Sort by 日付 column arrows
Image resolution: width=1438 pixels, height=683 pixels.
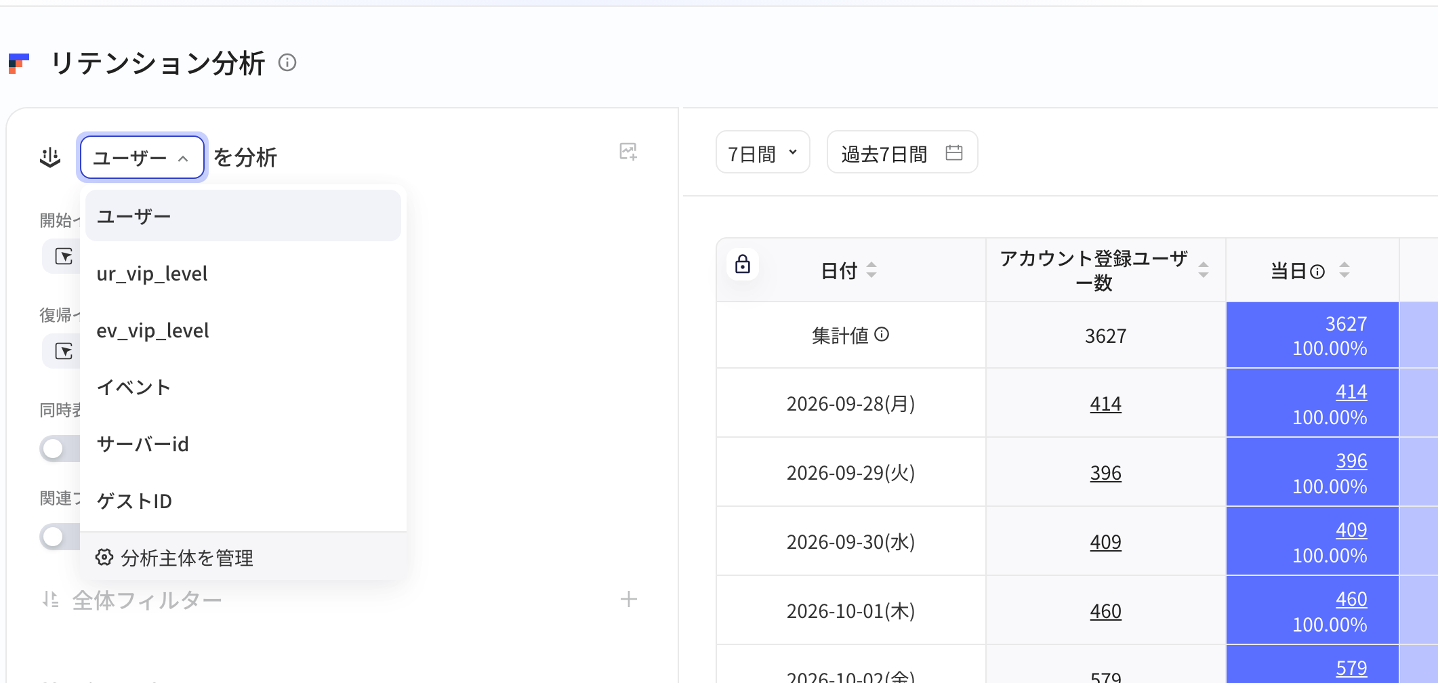[x=871, y=270]
